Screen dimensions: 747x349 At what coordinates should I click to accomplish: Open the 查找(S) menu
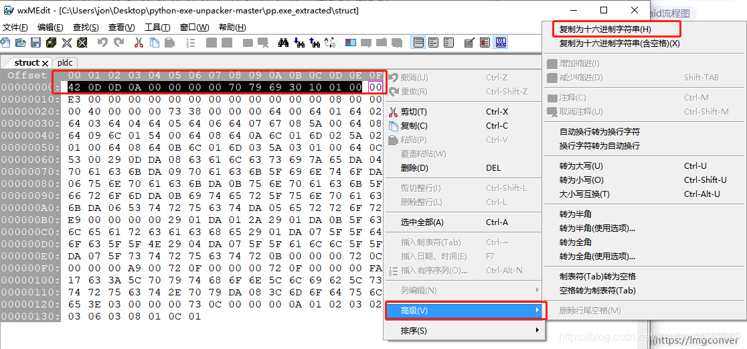tap(86, 27)
